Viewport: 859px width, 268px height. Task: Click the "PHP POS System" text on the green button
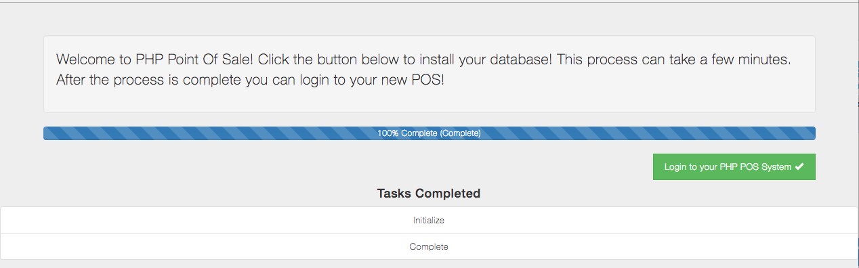coord(755,166)
